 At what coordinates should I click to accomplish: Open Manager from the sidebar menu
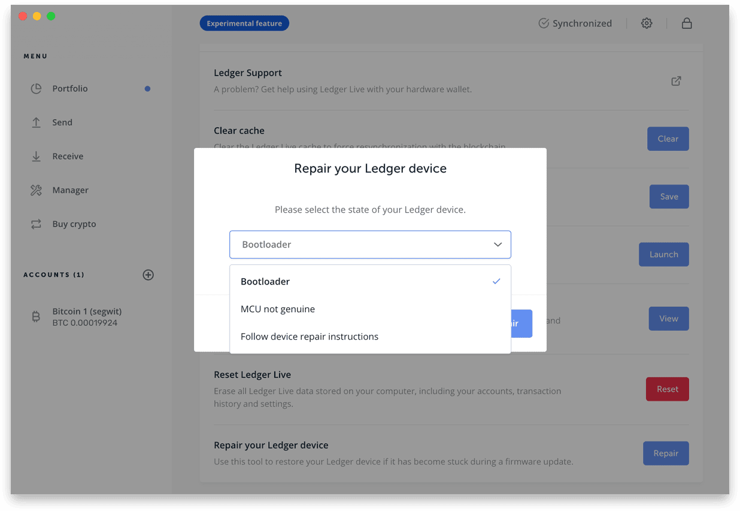point(70,191)
